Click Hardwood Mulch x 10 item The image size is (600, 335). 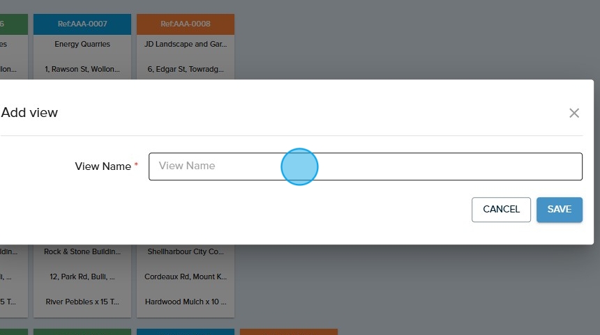tap(186, 302)
